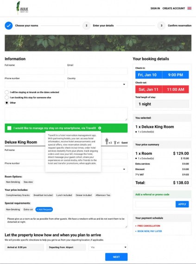This screenshot has width=196, height=264.
Task: Open the flag language menu icon
Action: tap(190, 8)
